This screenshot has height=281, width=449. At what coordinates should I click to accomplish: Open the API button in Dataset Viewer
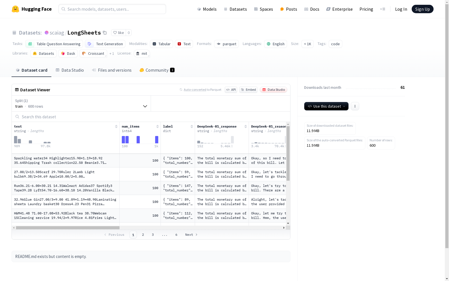[231, 90]
